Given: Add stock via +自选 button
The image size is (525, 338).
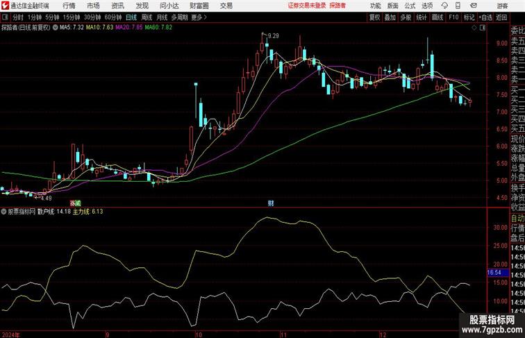Looking at the screenshot, I should tap(485, 17).
